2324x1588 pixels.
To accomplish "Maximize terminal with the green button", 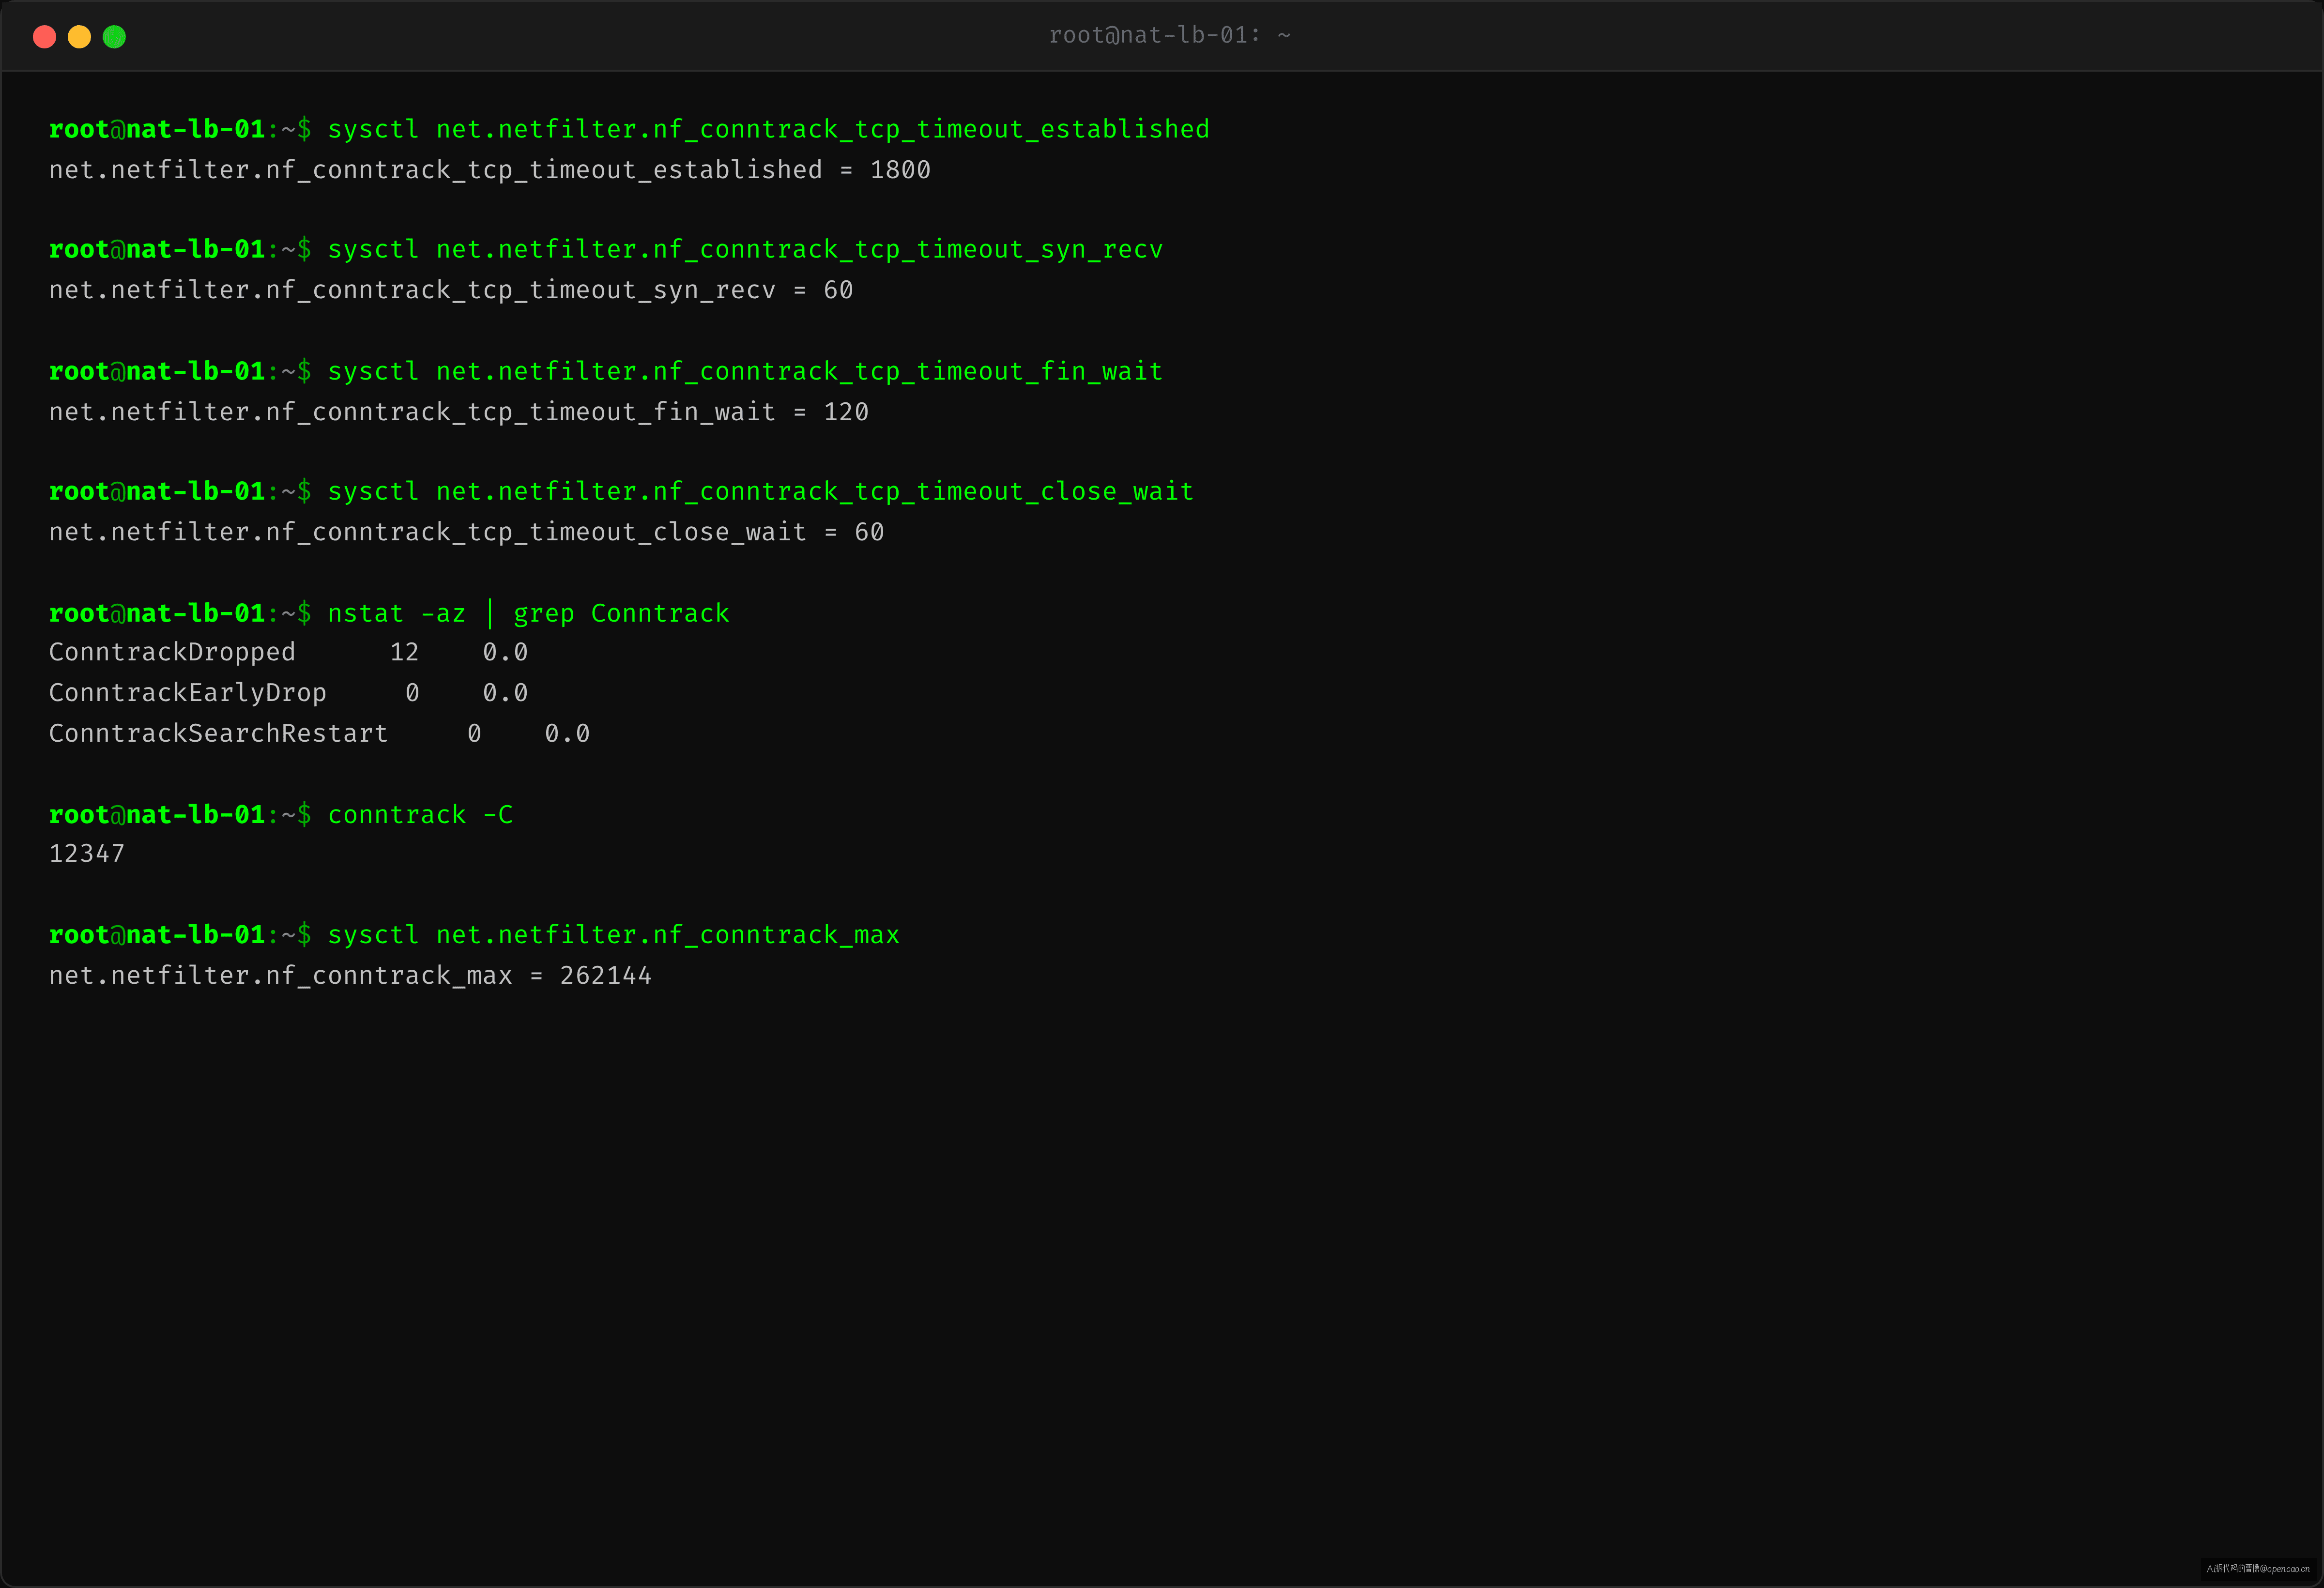I will click(114, 37).
